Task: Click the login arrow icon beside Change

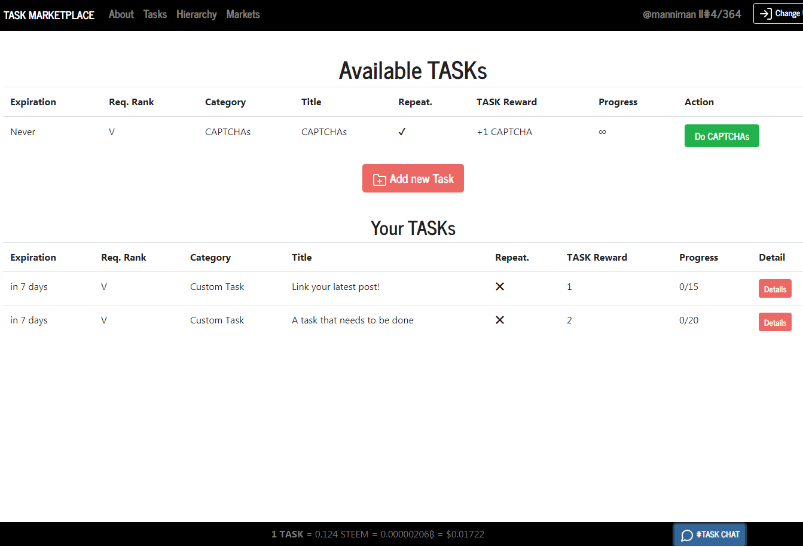Action: coord(765,14)
